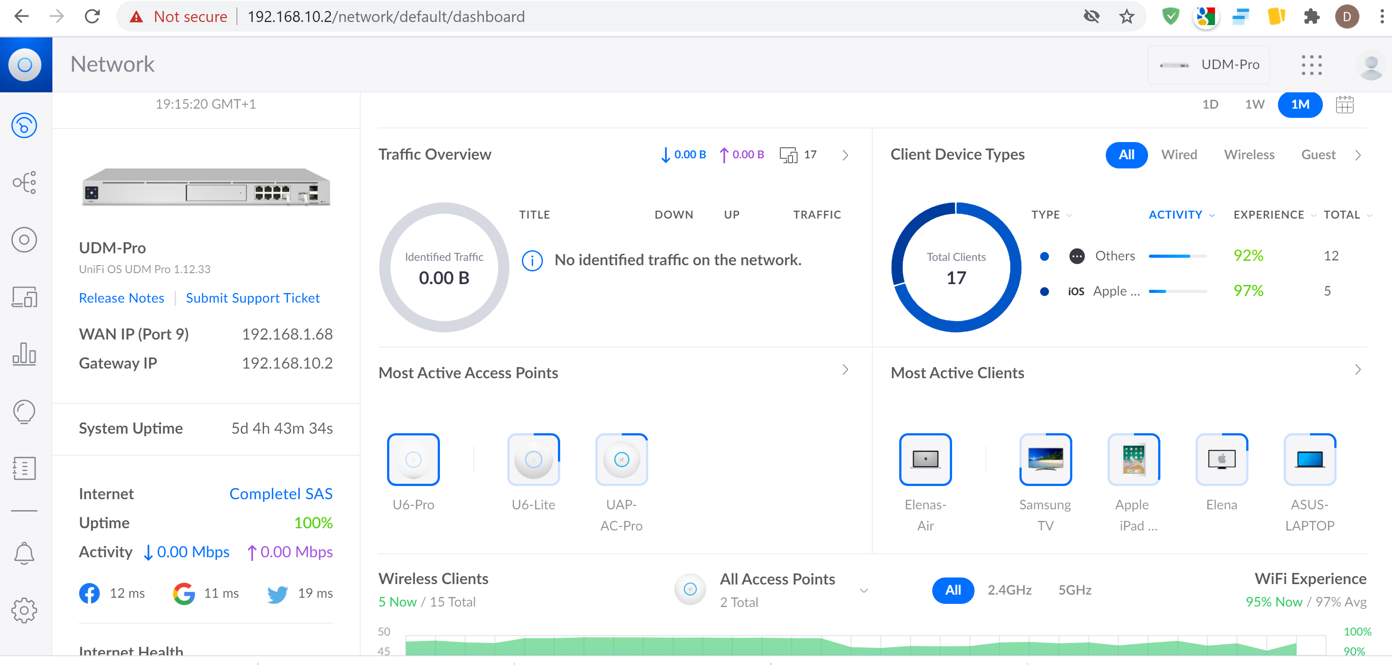Open the Topology sidebar icon
This screenshot has width=1392, height=665.
24,183
